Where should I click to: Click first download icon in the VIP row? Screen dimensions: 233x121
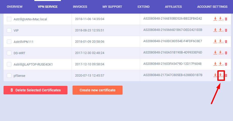(x=215, y=30)
